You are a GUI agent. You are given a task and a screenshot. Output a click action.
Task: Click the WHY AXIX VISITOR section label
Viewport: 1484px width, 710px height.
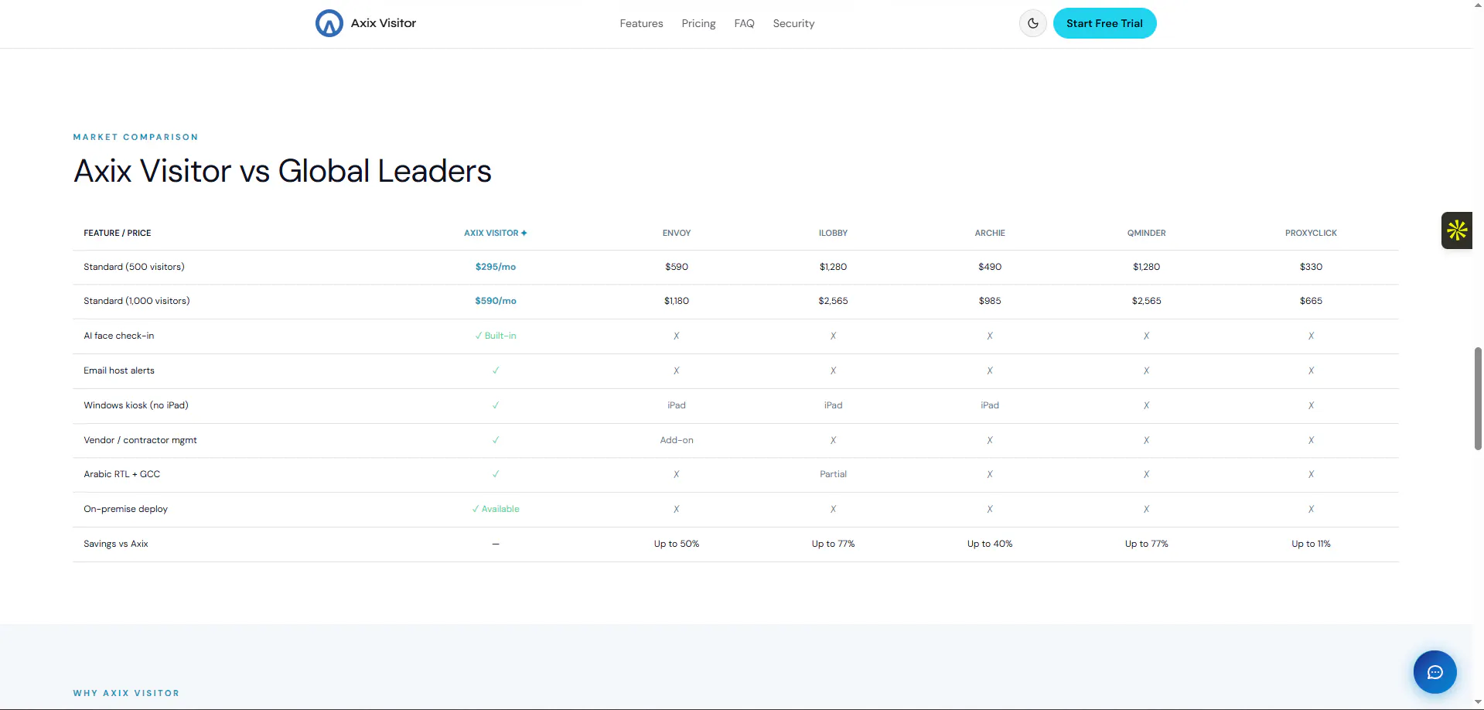[126, 693]
